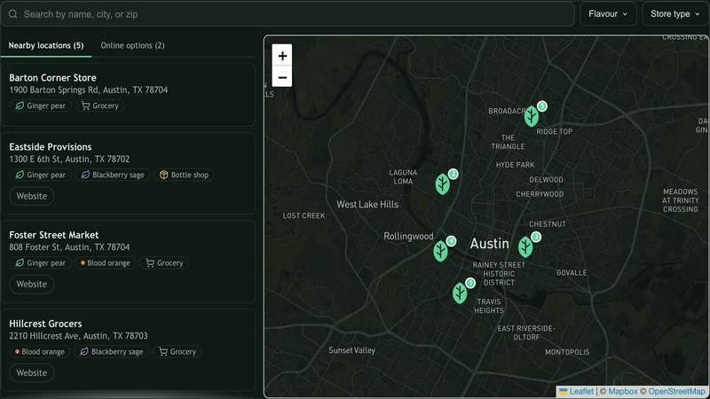Click Ginger pear tag on Foster Street Market
The image size is (710, 399).
click(40, 262)
